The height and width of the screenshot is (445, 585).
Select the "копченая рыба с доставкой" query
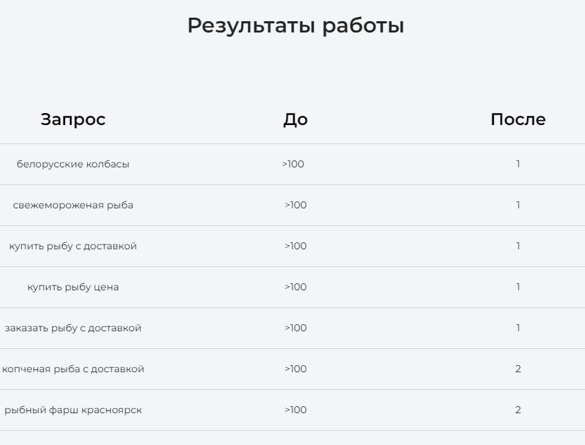(x=73, y=369)
